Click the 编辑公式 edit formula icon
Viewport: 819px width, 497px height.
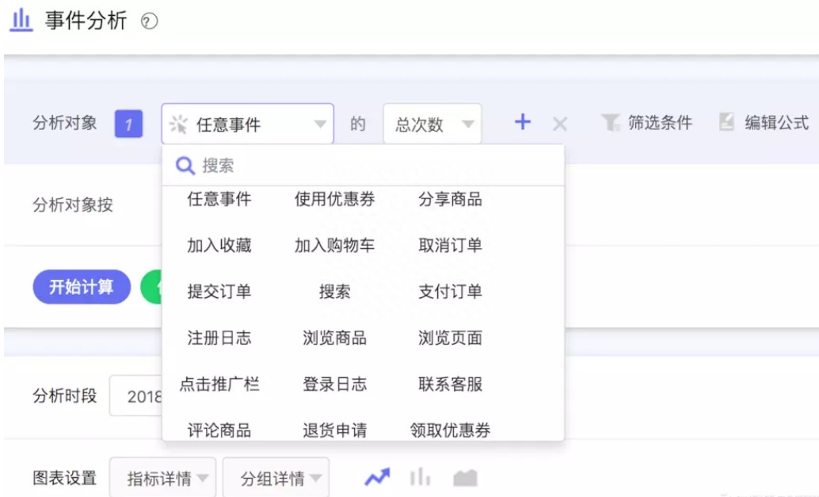click(726, 122)
